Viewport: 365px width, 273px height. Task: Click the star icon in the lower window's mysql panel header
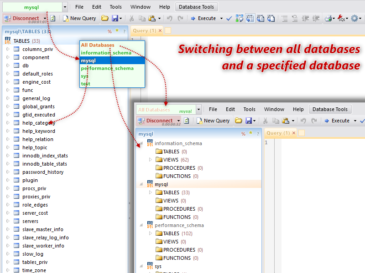(x=250, y=133)
